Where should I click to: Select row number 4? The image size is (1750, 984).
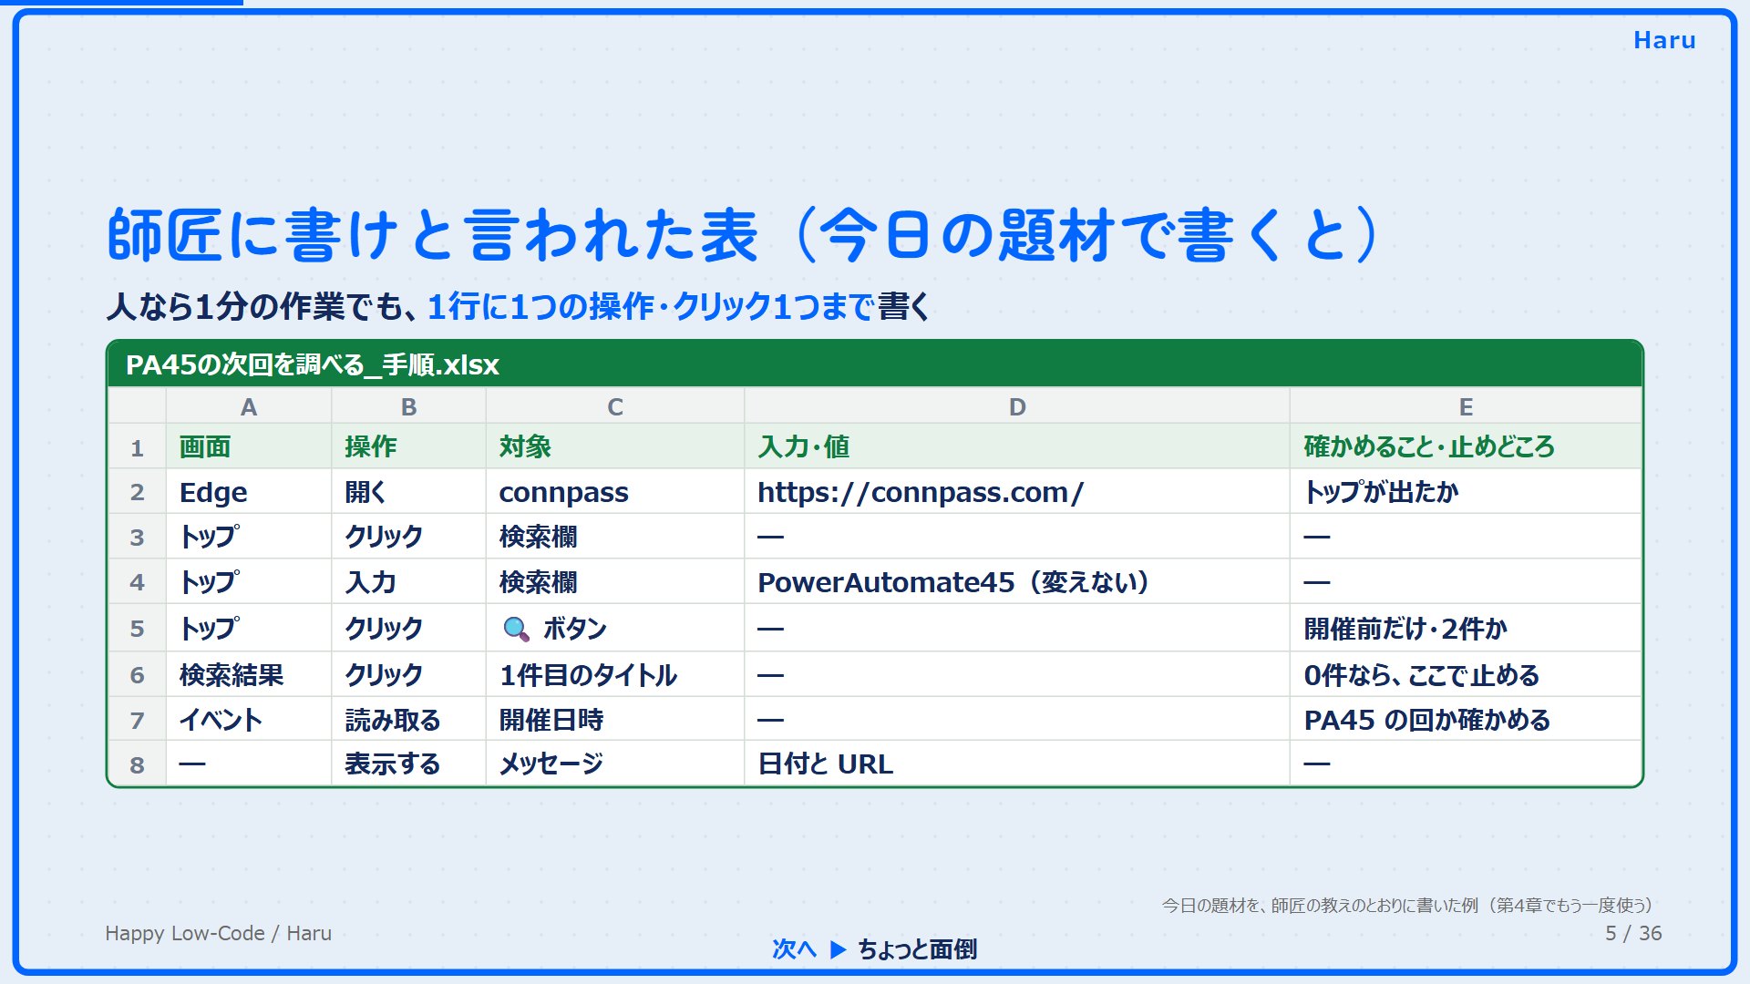(x=137, y=582)
